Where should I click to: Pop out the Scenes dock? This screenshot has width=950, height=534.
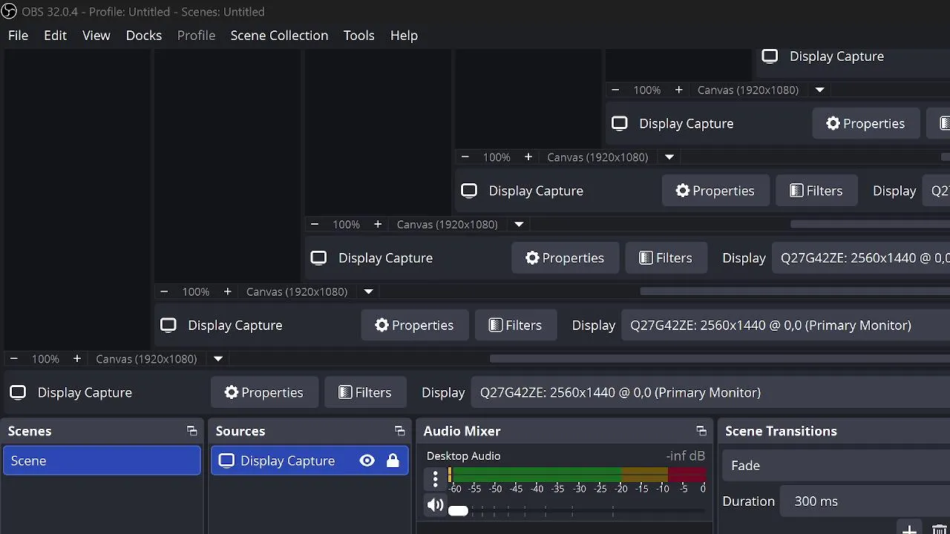point(192,431)
